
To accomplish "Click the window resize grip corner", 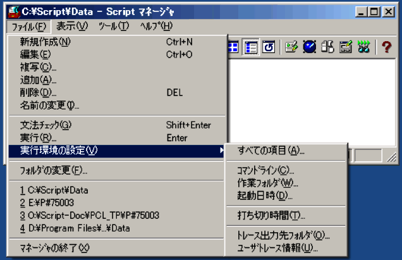I will pos(391,157).
